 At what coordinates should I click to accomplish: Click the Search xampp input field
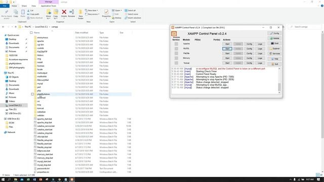305,27
